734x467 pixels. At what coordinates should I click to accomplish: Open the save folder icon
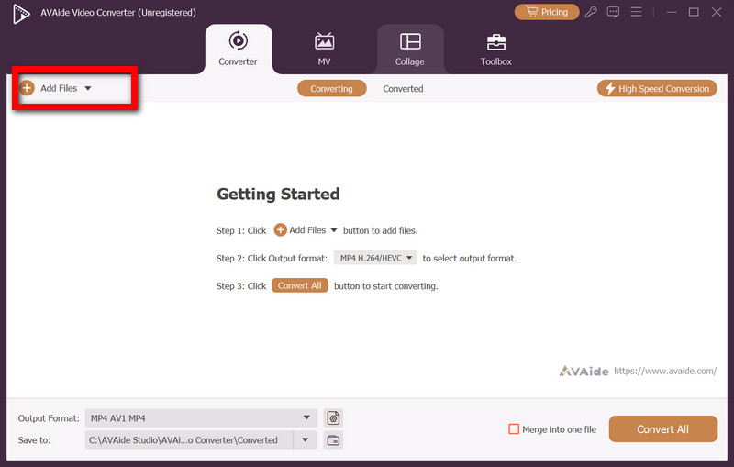[333, 440]
